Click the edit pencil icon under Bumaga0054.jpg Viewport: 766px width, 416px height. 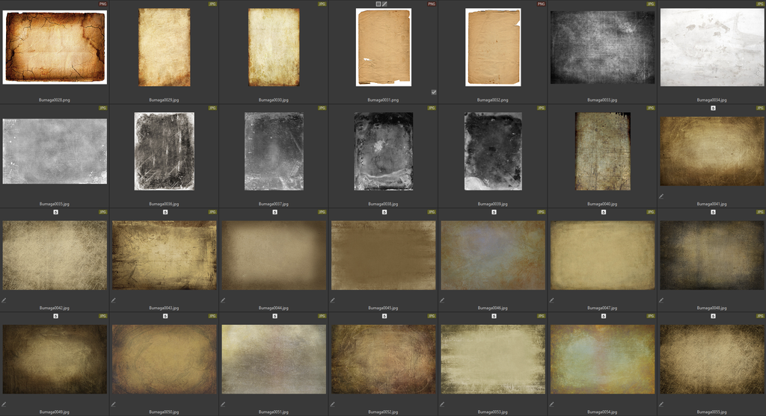551,404
